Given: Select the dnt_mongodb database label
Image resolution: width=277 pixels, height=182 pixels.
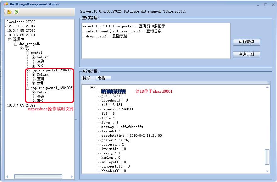Looking at the screenshot, I should coord(30,44).
